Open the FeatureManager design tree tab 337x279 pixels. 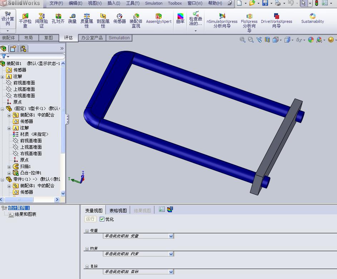(x=4, y=49)
